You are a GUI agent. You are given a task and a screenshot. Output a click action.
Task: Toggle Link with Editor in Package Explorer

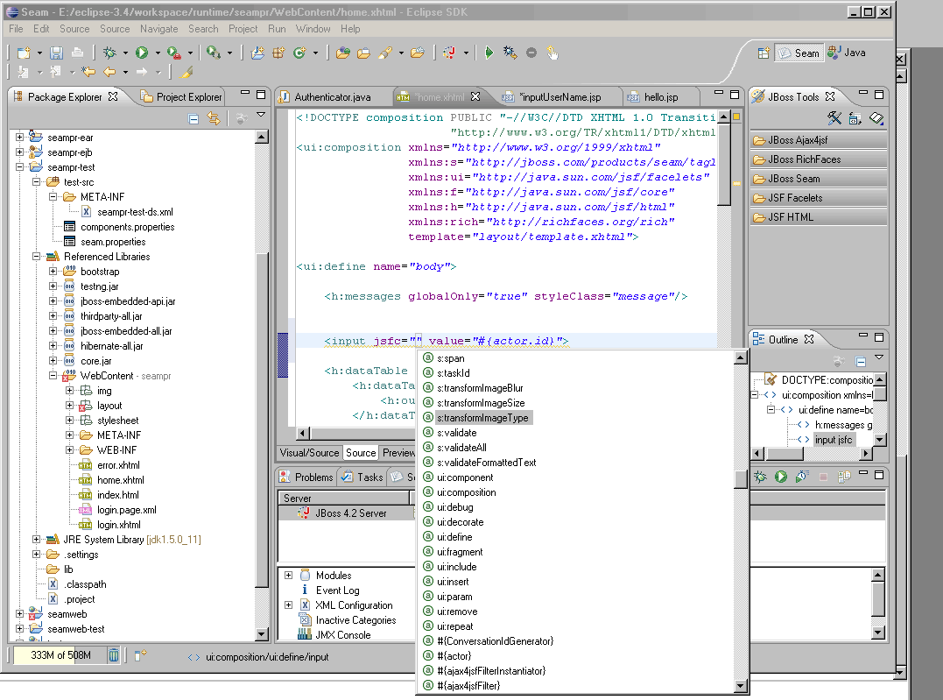(x=214, y=119)
